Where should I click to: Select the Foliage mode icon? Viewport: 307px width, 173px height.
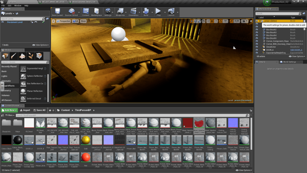coord(31,56)
